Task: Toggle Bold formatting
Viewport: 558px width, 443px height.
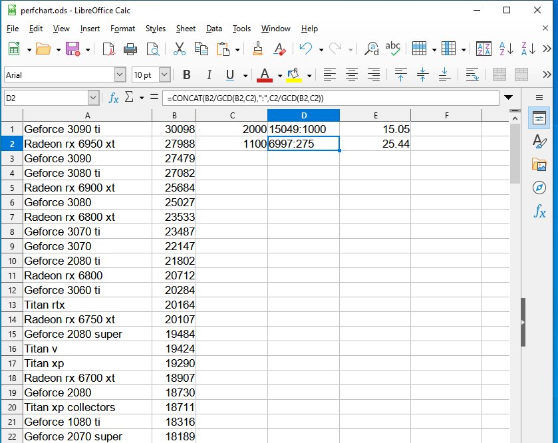Action: 187,74
